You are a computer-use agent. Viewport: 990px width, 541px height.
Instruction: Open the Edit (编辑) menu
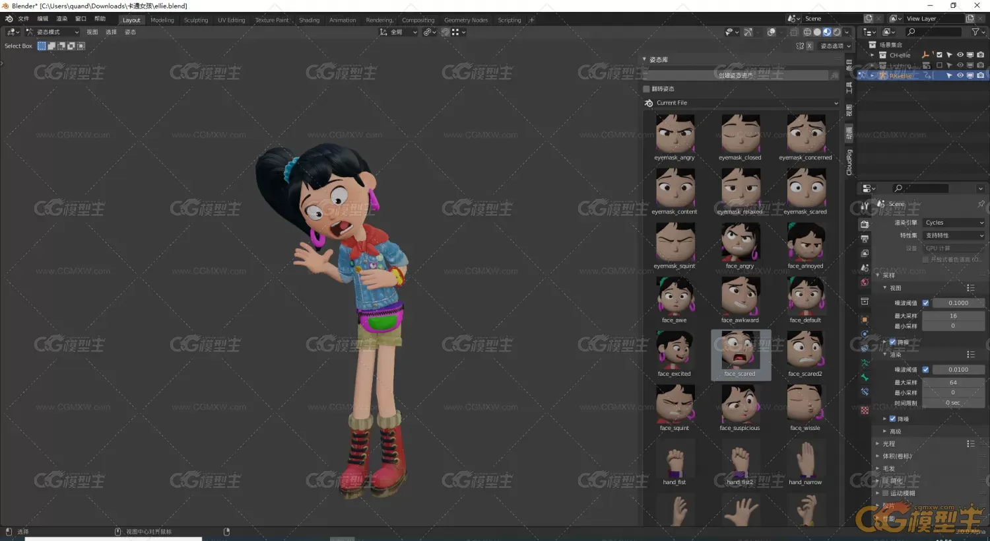[42, 19]
